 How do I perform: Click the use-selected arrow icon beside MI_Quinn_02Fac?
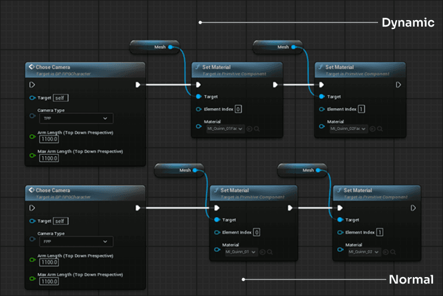click(x=372, y=128)
